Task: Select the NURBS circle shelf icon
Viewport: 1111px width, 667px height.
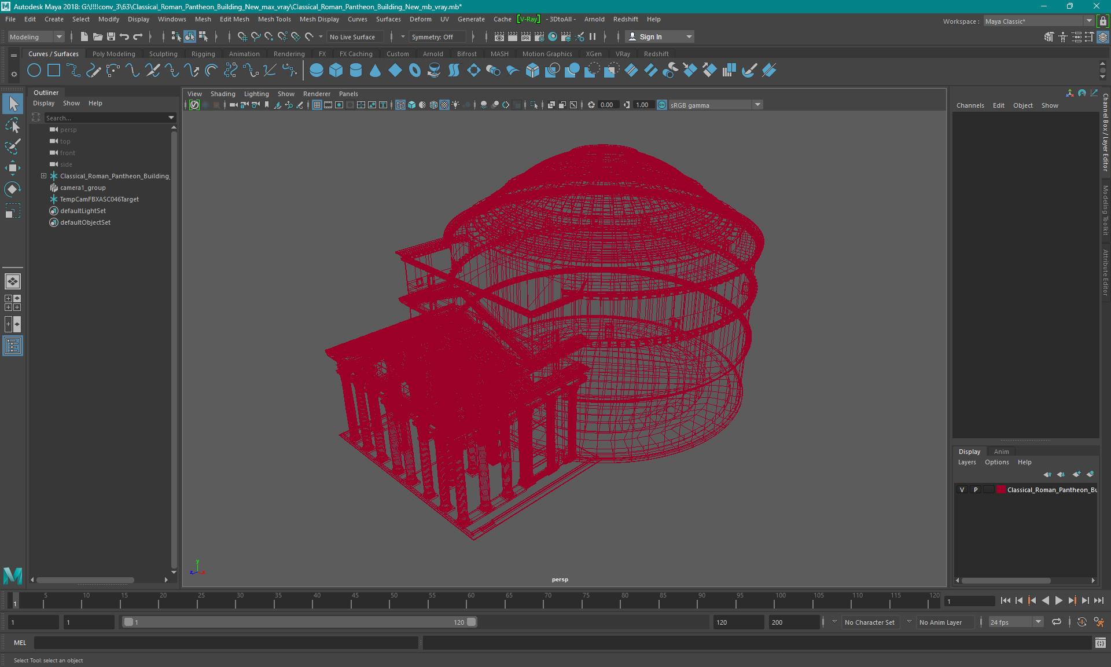Action: tap(34, 71)
